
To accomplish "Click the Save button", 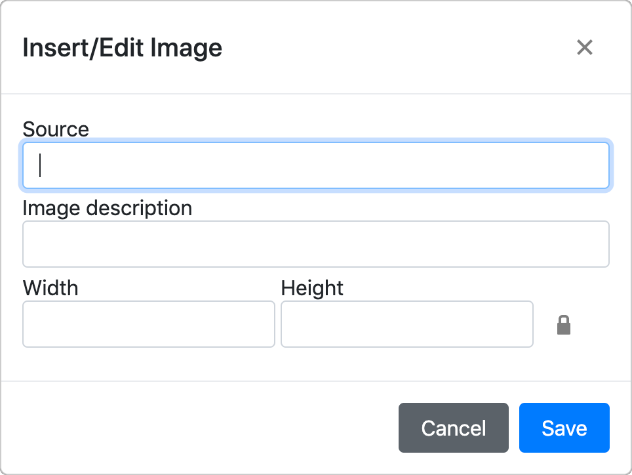I will pyautogui.click(x=564, y=427).
